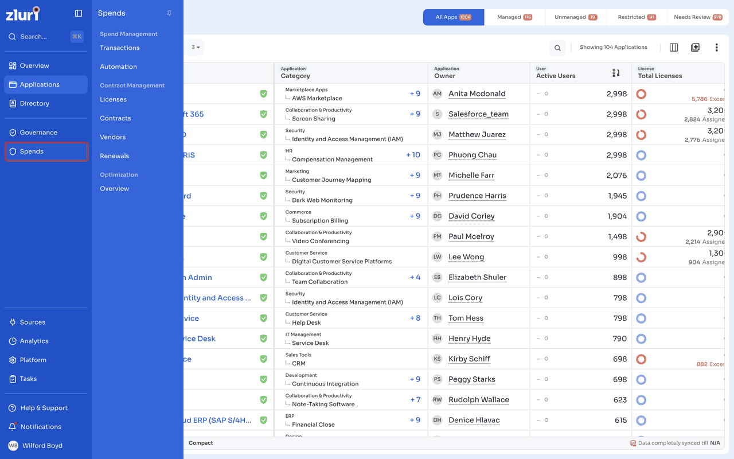Expand +8 categories for Help Desk row
The width and height of the screenshot is (734, 459).
[415, 318]
